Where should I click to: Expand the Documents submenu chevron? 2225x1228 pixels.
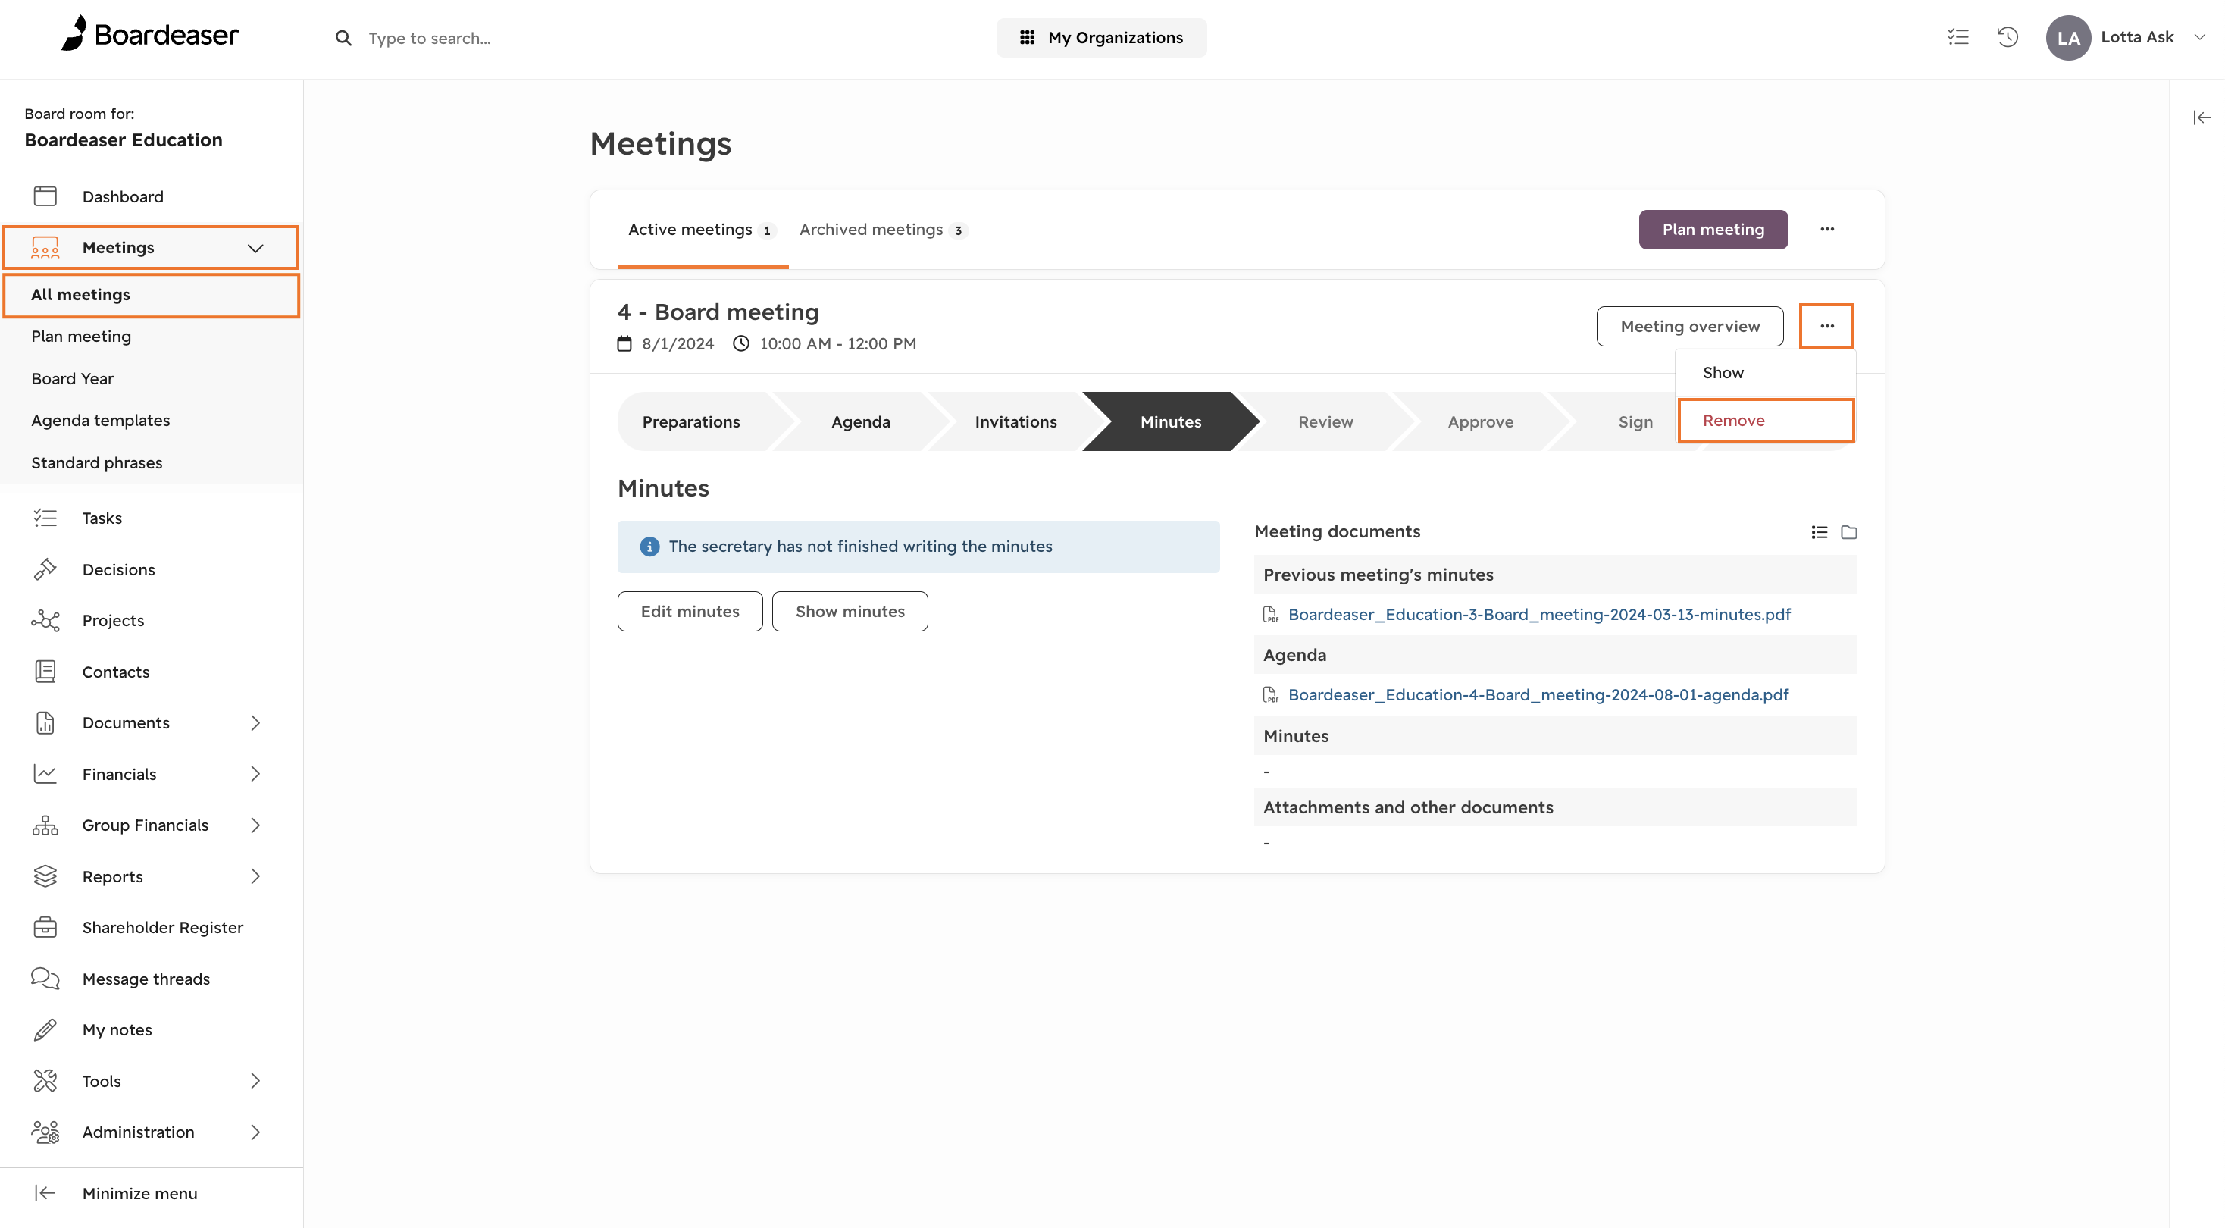[255, 722]
